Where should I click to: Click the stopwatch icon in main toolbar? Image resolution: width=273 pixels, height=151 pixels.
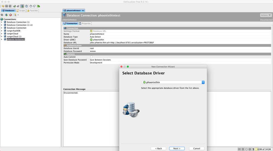tap(31, 6)
